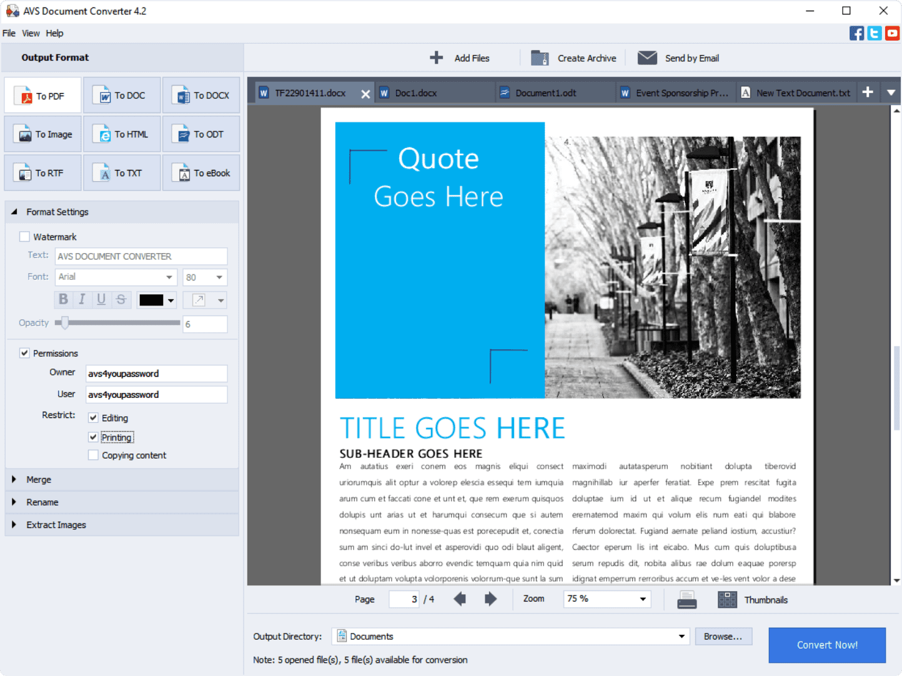The height and width of the screenshot is (676, 902).
Task: Click the Convert Now! button
Action: [827, 645]
